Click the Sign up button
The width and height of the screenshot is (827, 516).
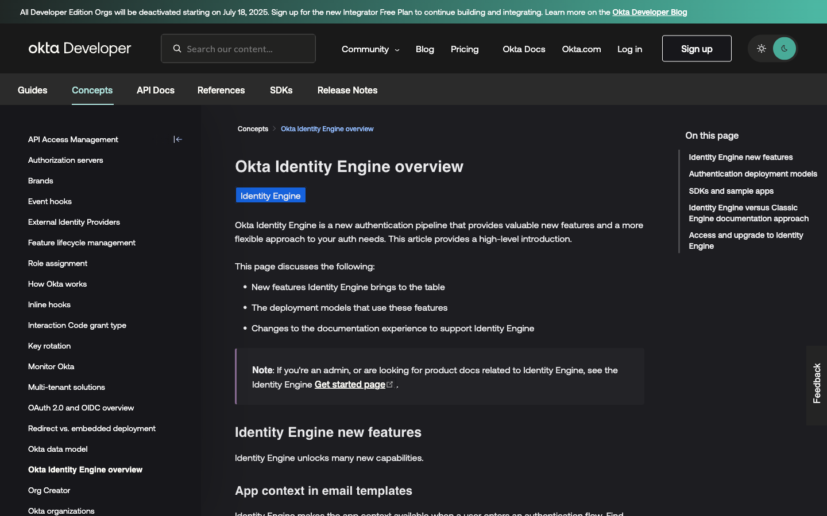pyautogui.click(x=697, y=49)
